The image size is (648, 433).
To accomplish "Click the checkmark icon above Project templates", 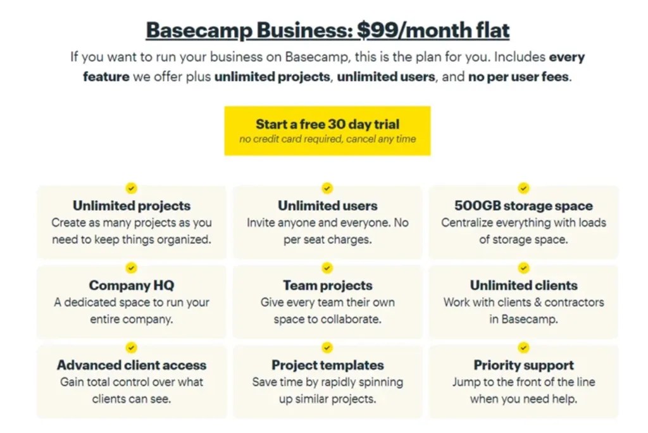I will [327, 348].
